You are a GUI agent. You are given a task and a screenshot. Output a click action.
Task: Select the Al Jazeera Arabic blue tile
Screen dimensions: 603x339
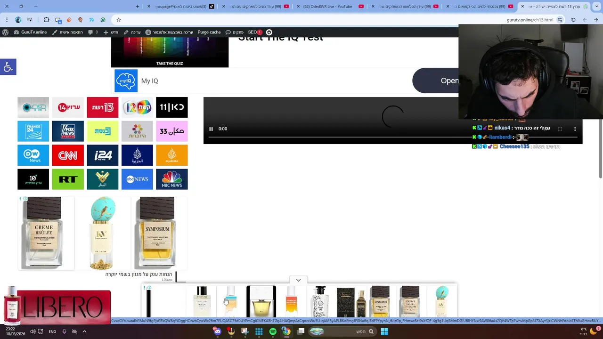coord(137,155)
